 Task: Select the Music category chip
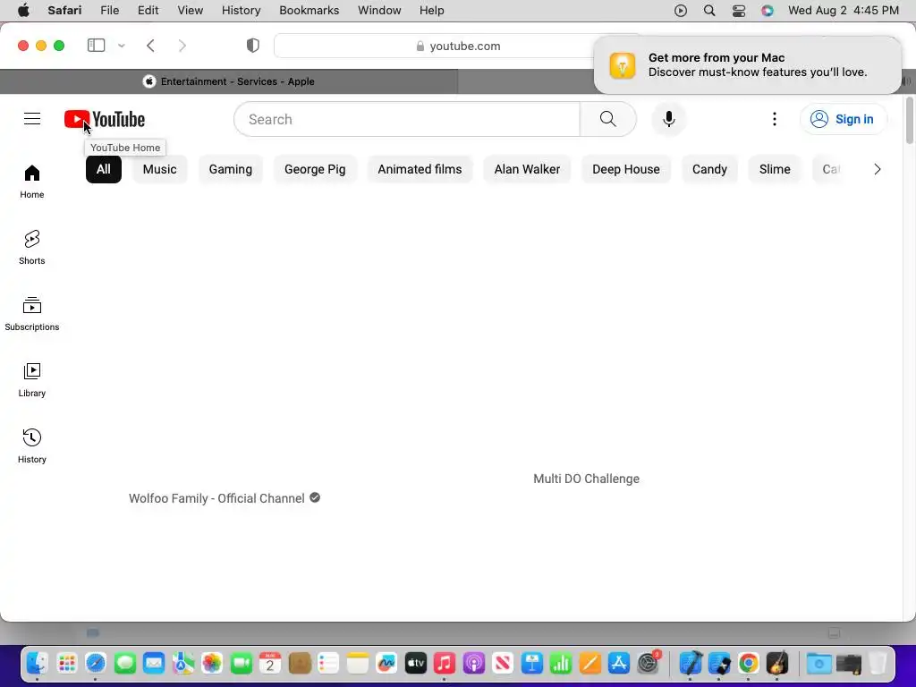pyautogui.click(x=159, y=169)
